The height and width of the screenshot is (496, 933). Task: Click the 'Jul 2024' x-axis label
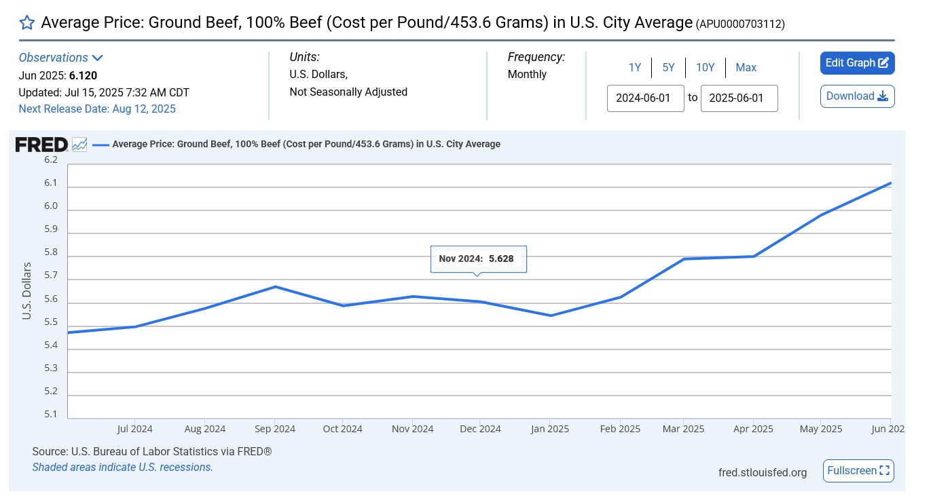coord(134,429)
